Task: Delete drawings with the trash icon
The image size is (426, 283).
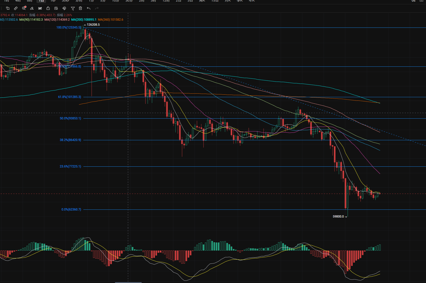Action: [x=80, y=8]
